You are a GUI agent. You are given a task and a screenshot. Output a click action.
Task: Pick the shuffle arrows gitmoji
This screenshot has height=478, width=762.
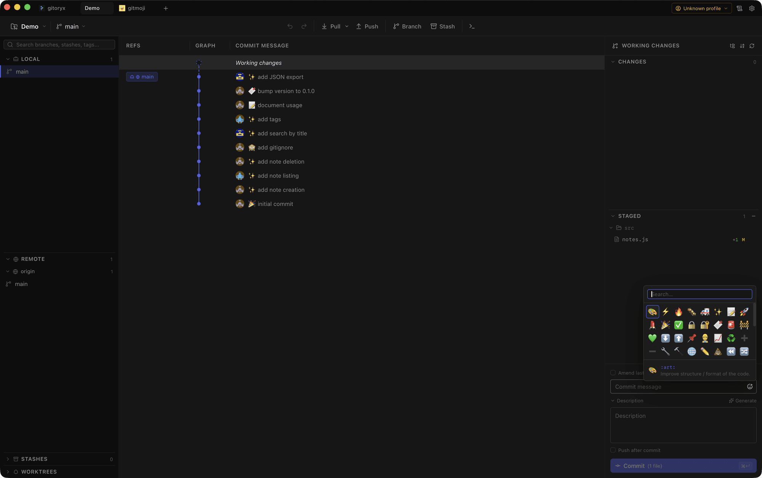coord(744,351)
